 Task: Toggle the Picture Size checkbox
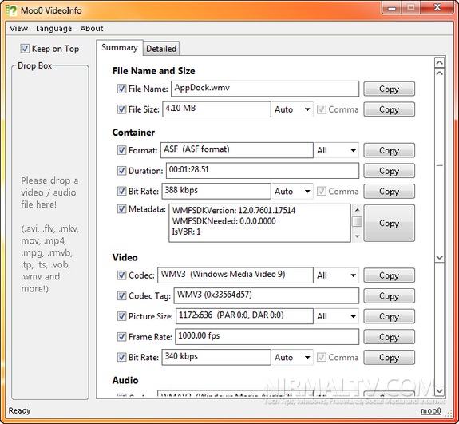[x=121, y=316]
